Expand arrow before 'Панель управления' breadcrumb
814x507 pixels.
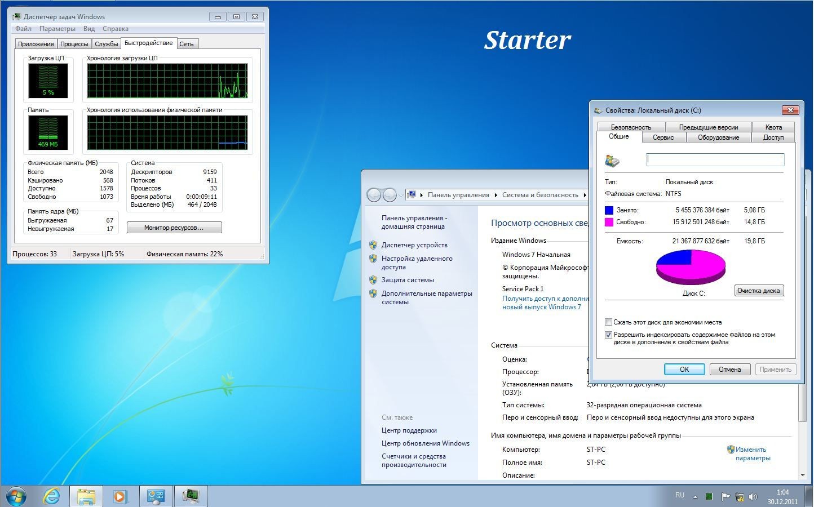[x=422, y=195]
